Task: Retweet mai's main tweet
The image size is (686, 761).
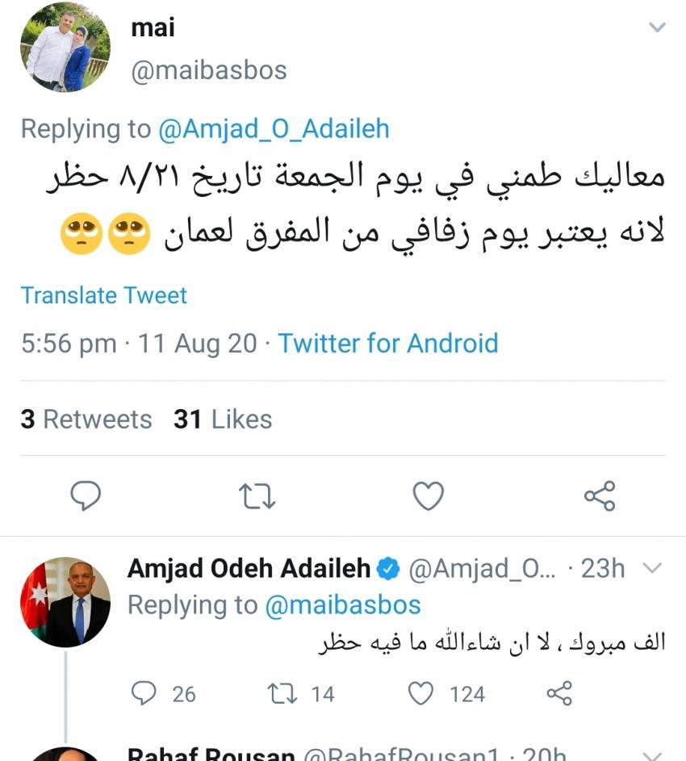Action: [257, 496]
